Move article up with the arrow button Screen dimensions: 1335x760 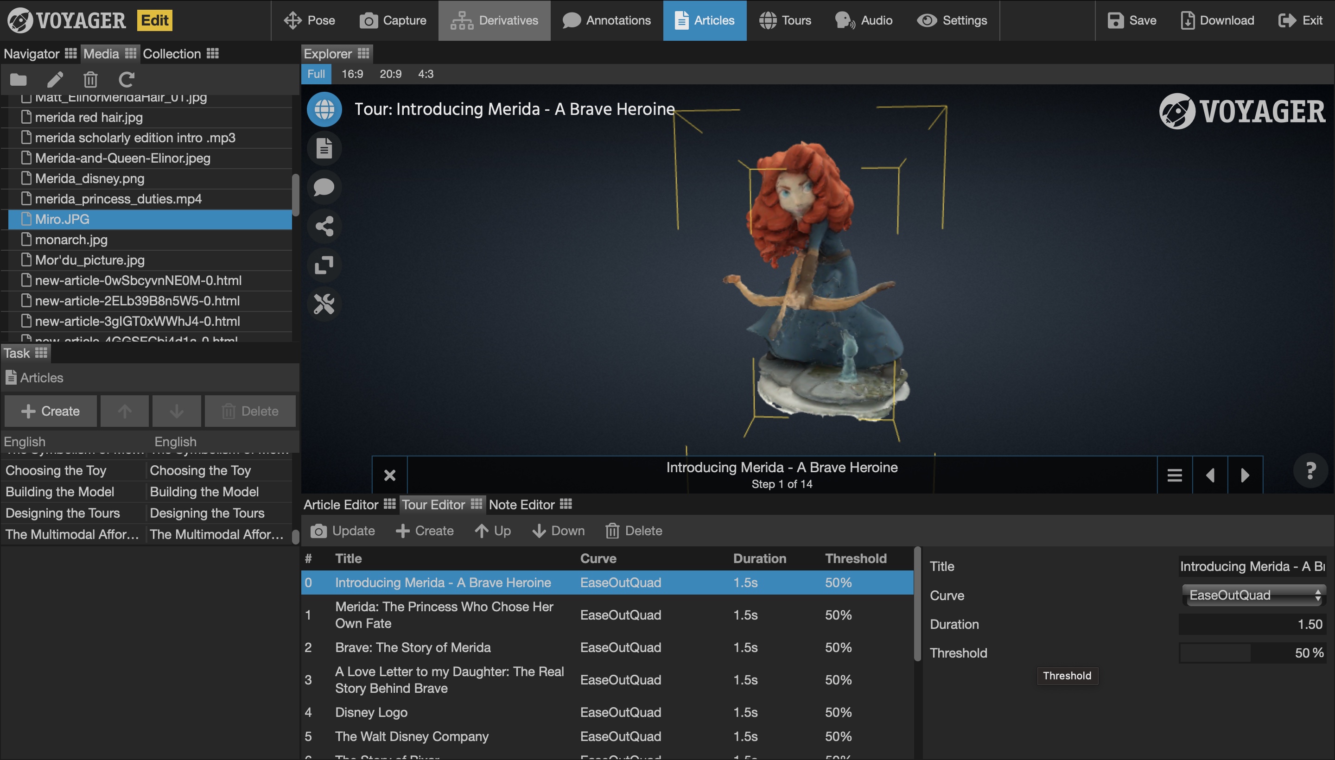click(x=124, y=411)
